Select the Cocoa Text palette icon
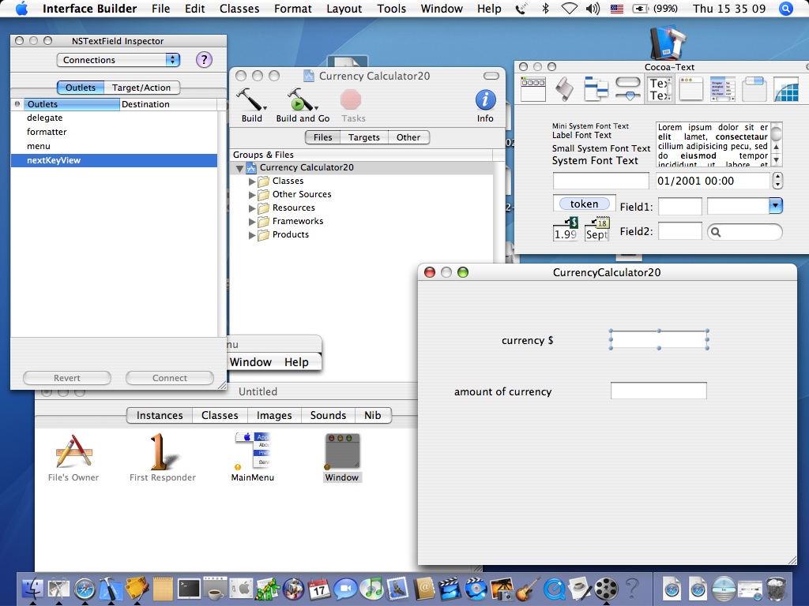809x606 pixels. tap(660, 89)
